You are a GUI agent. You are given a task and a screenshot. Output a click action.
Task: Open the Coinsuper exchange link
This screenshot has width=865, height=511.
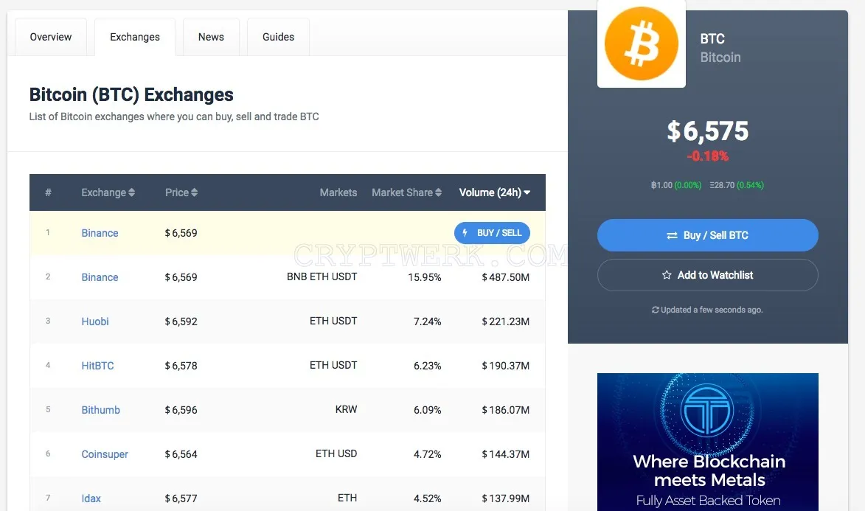(105, 454)
